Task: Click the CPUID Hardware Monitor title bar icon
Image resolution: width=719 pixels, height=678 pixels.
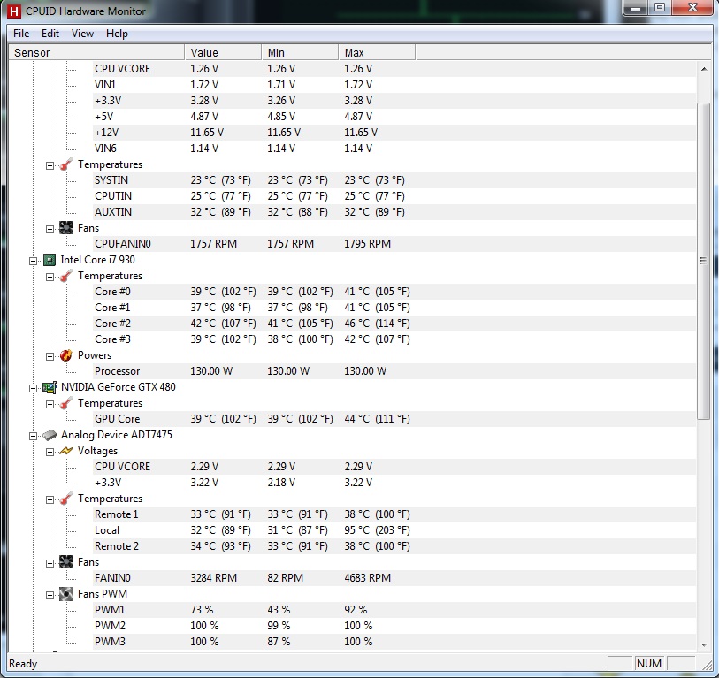Action: 14,11
